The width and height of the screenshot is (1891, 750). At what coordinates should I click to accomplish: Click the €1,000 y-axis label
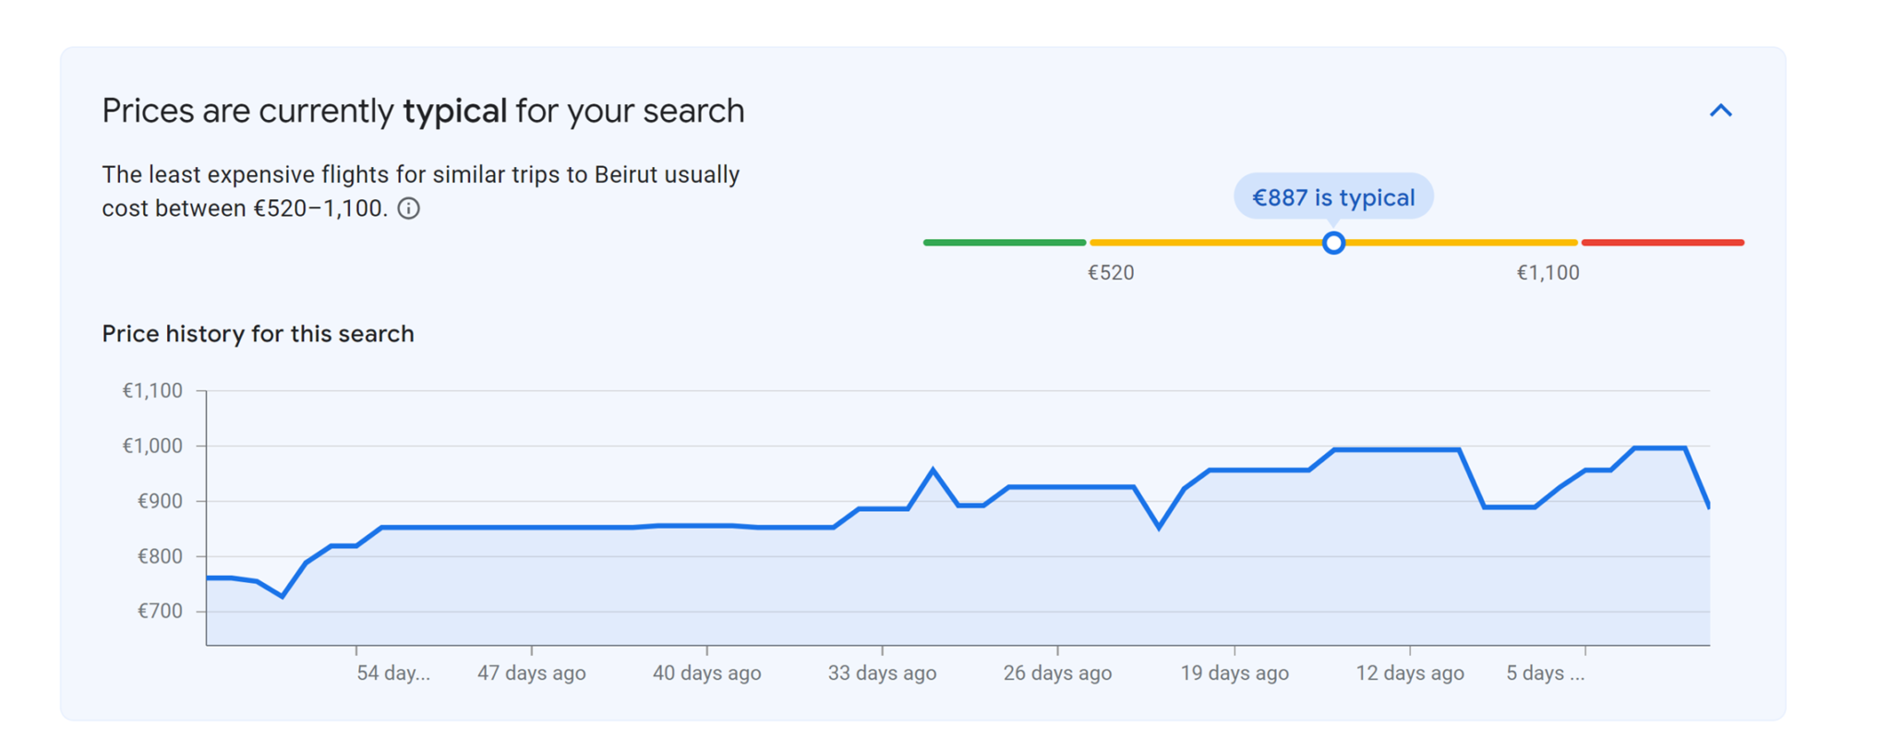(x=152, y=446)
